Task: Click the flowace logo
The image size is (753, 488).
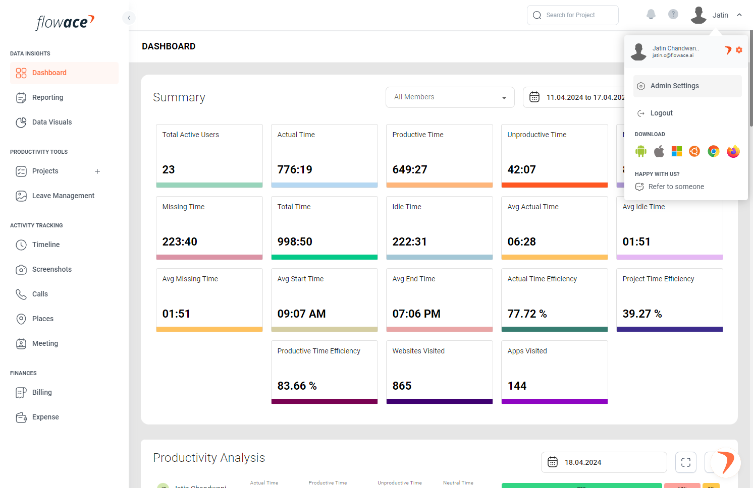Action: point(65,22)
